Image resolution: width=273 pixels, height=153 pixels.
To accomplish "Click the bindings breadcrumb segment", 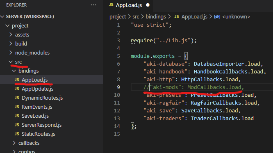I will coord(156,17).
